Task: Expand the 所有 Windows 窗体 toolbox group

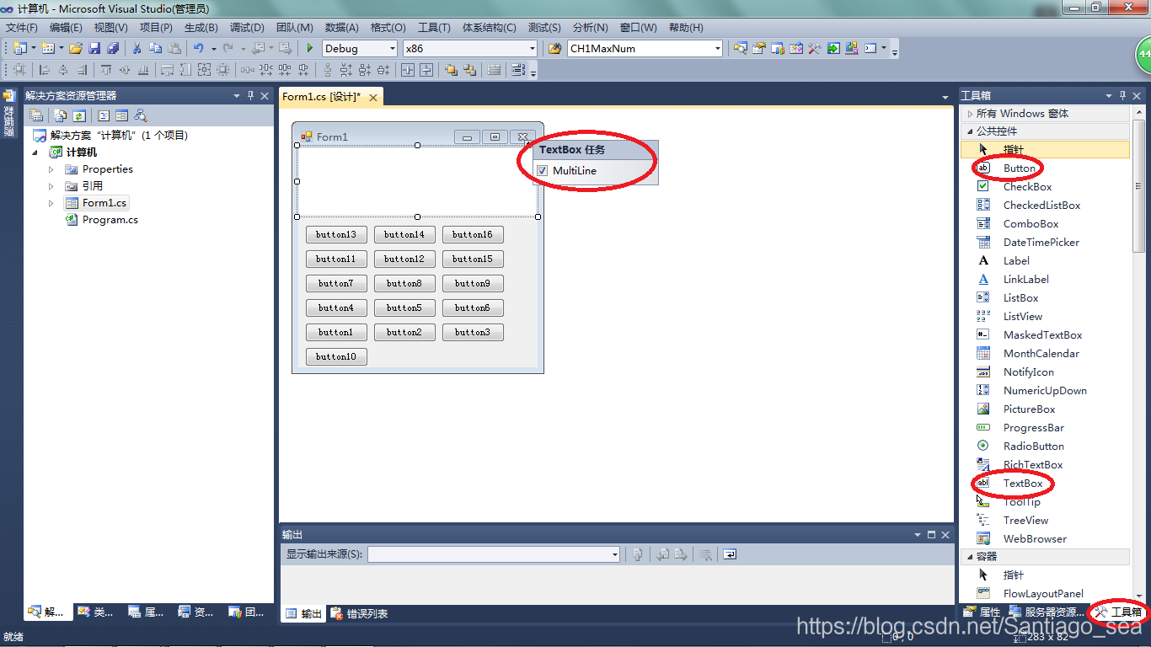Action: click(x=970, y=114)
